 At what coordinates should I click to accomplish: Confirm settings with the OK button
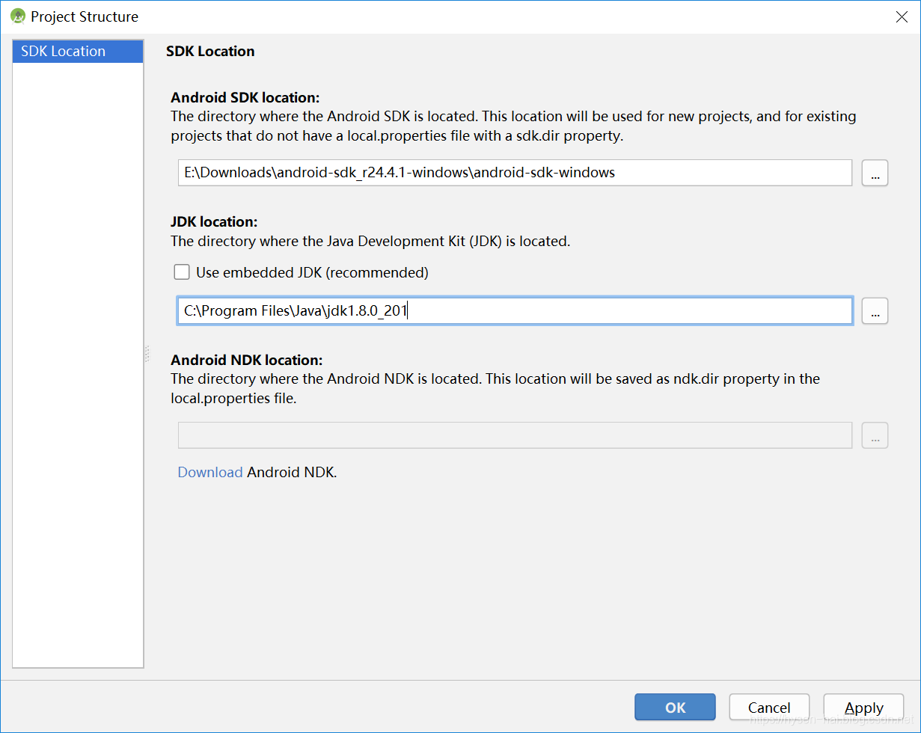tap(675, 708)
